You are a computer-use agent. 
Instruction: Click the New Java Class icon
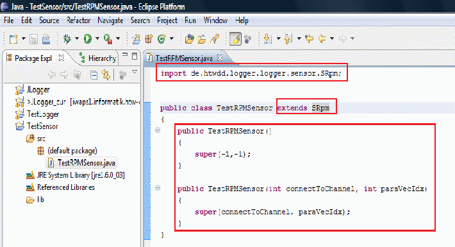[x=161, y=39]
